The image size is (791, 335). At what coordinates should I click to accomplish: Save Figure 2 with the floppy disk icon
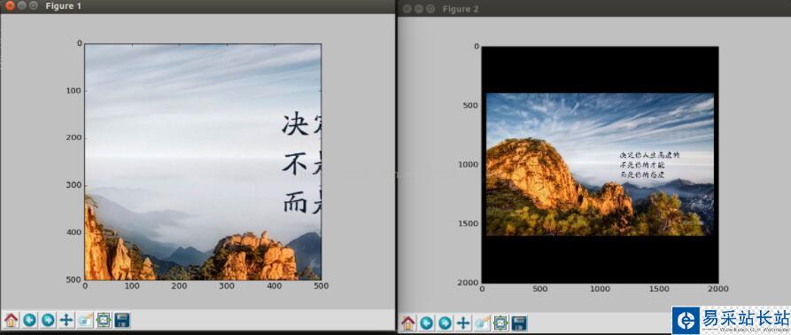point(519,323)
